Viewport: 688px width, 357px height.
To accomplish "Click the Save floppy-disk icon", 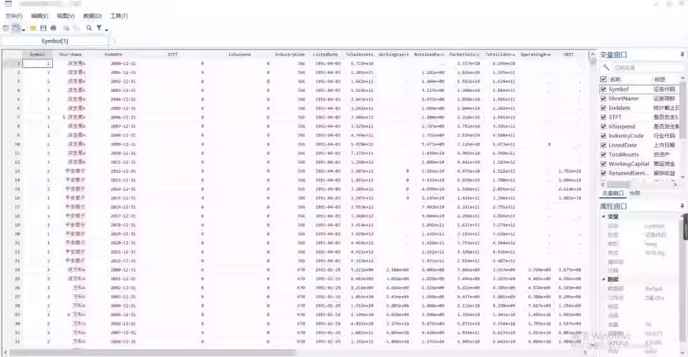I will point(43,28).
